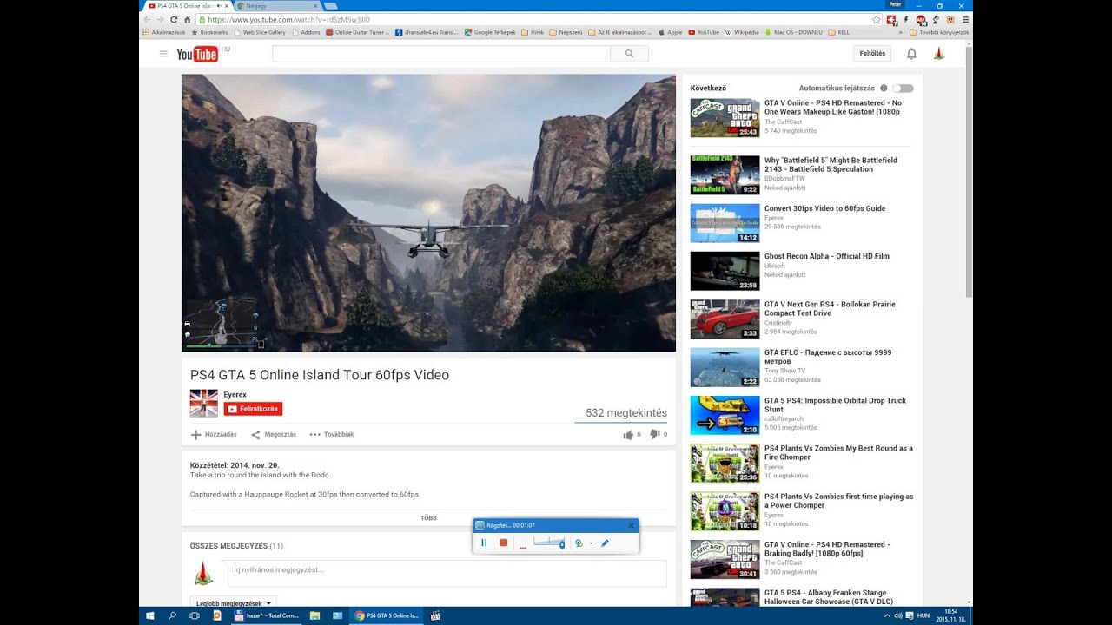Screen dimensions: 1112x625
Task: Open the Legjobb megjegyzések sort dropdown
Action: pyautogui.click(x=234, y=603)
